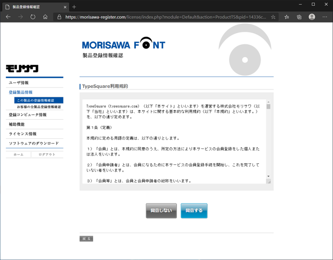Viewport: 333px width, 260px height.
Task: Click the terms textarea scrollbar thumb
Action: (x=268, y=107)
